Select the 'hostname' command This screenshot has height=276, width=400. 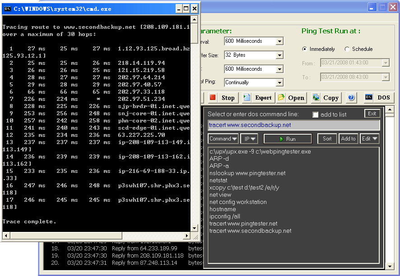pos(223,209)
